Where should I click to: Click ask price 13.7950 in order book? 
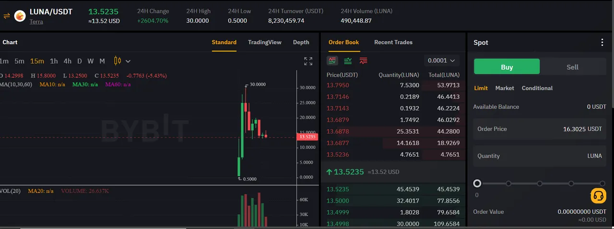tap(338, 85)
